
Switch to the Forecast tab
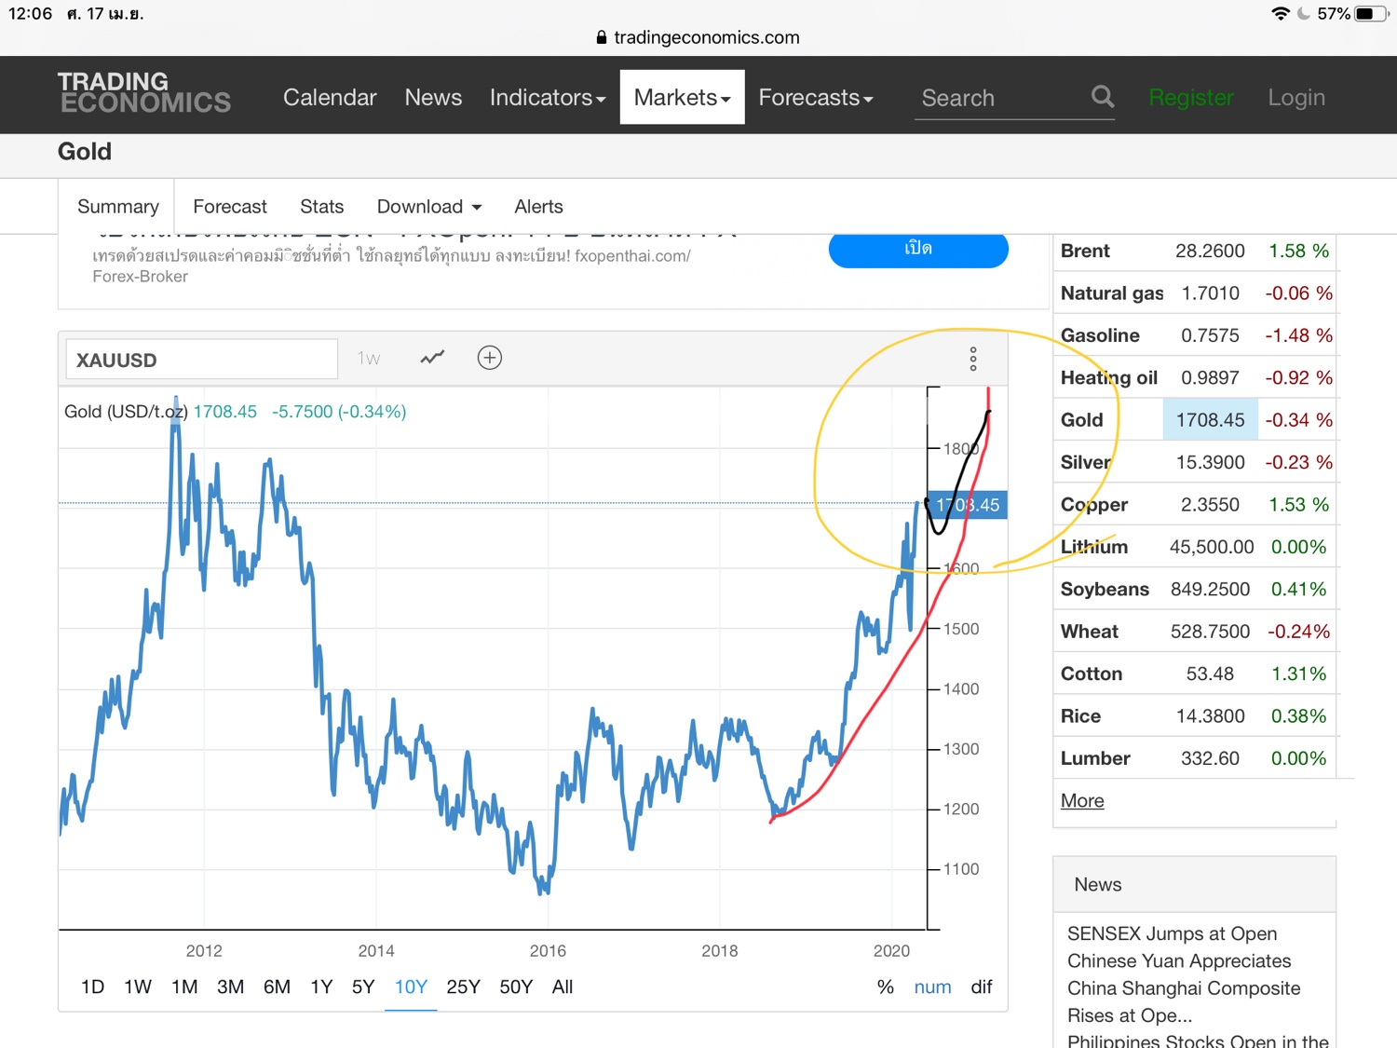point(230,207)
